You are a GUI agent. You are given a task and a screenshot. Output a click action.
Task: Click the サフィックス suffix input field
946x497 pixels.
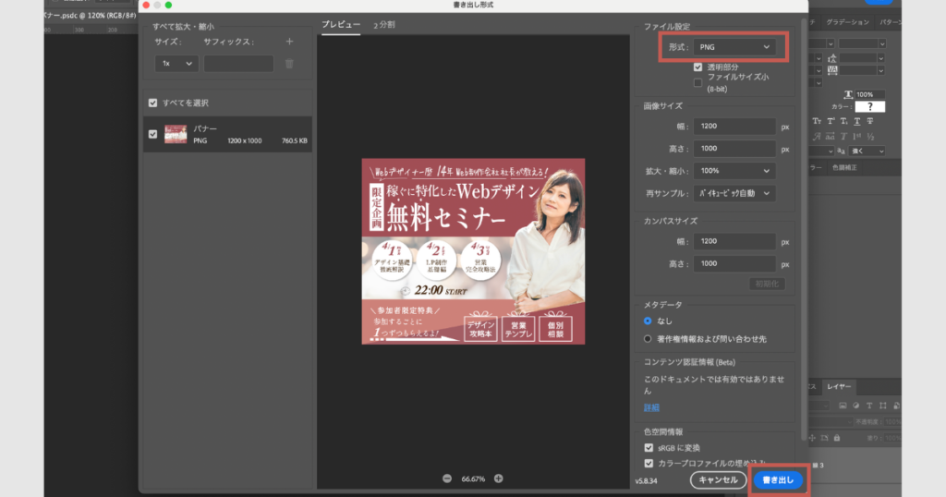tap(238, 64)
